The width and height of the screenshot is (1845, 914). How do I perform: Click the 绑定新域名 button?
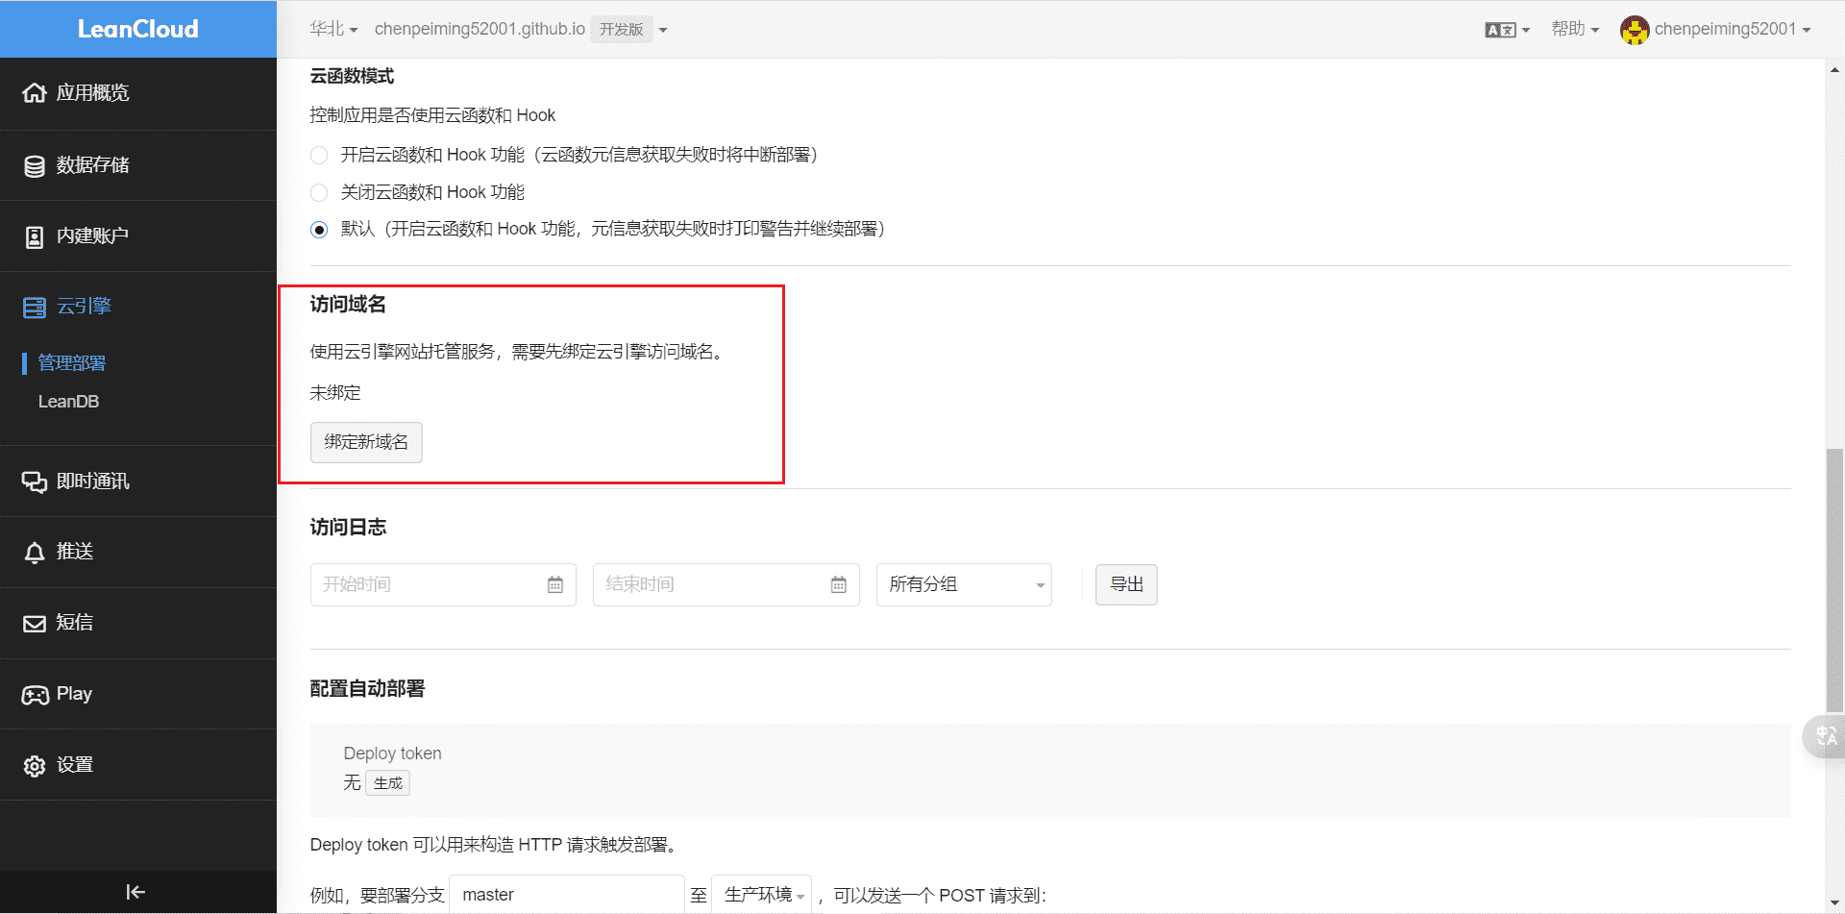tap(366, 442)
